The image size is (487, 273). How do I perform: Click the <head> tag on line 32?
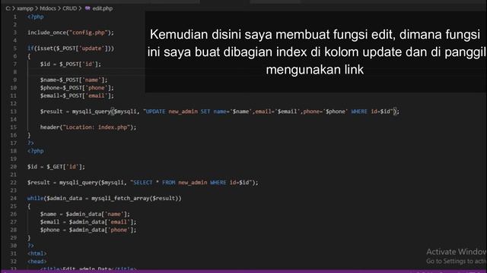pos(37,262)
